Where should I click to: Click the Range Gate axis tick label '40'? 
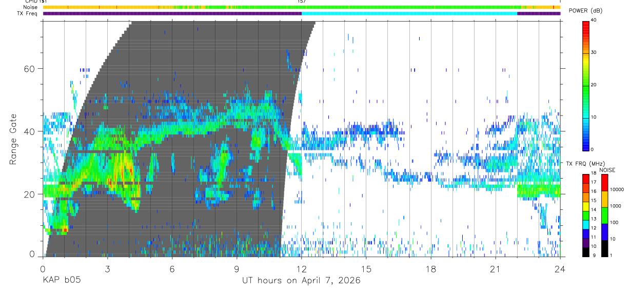point(28,131)
